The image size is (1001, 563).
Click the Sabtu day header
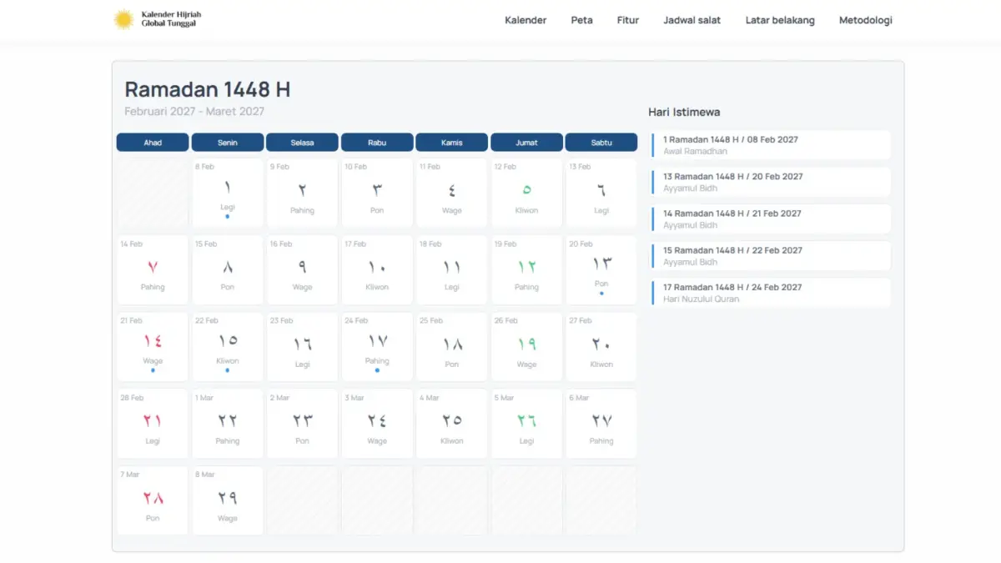coord(601,143)
